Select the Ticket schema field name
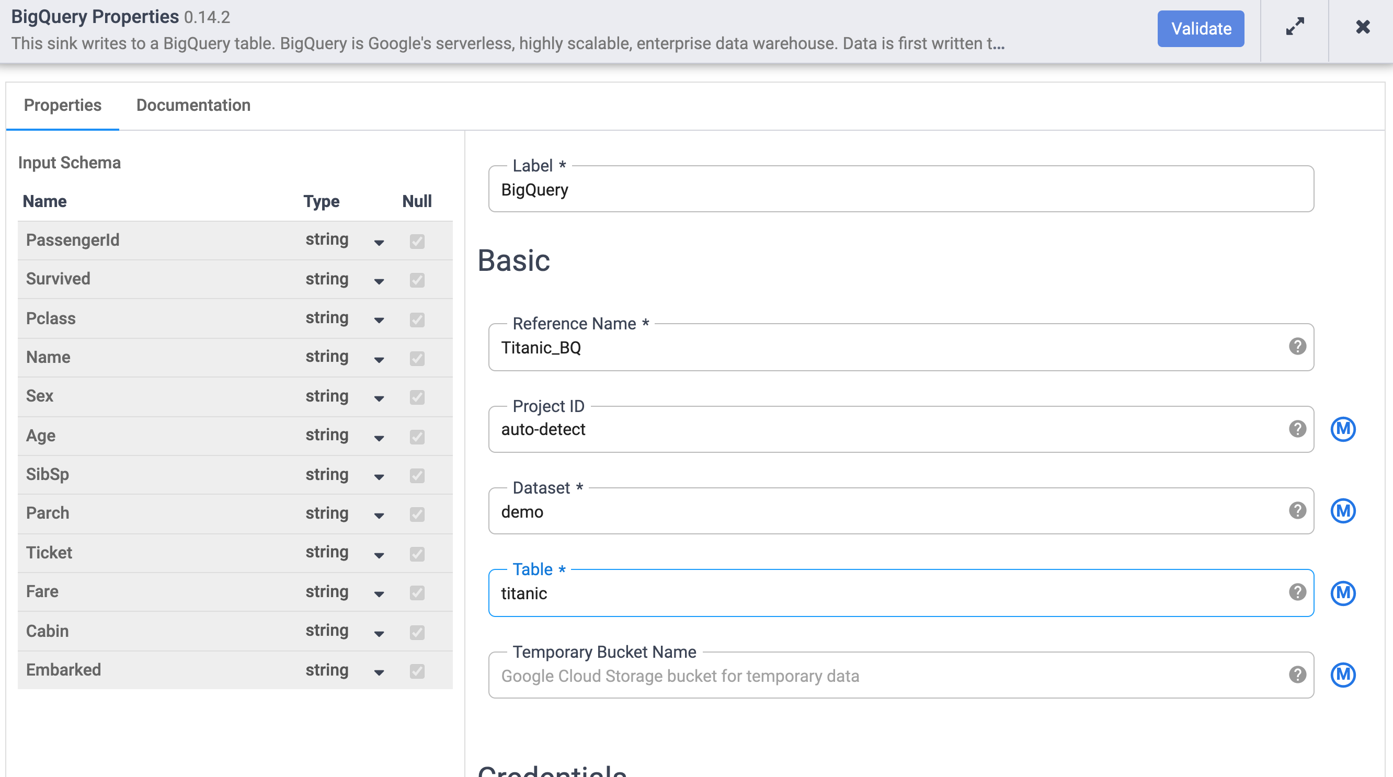Screen dimensions: 1393x777 (x=49, y=553)
